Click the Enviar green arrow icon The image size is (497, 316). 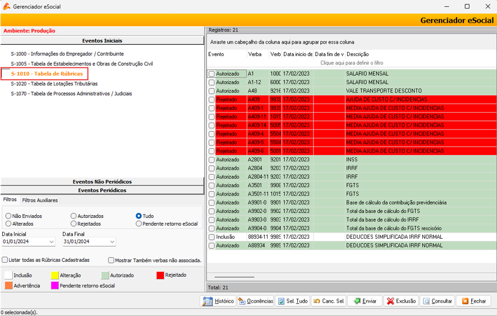click(357, 301)
